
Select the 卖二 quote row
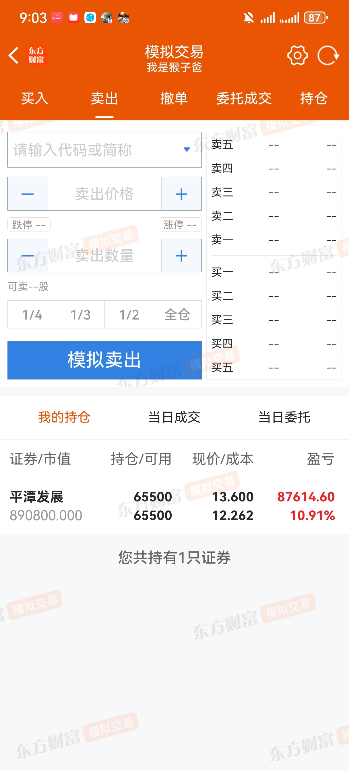274,216
